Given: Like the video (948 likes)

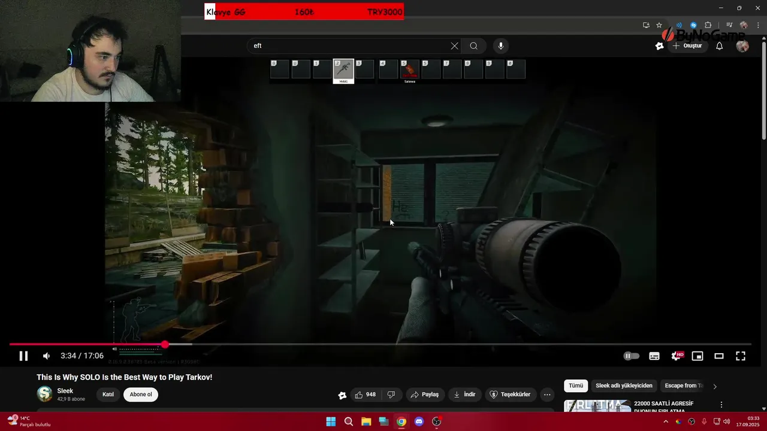Looking at the screenshot, I should coord(366,394).
